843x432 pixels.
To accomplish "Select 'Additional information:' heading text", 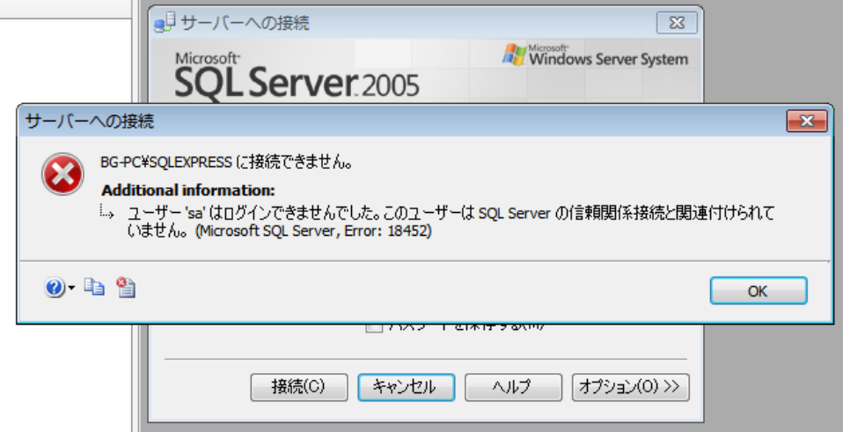I will pos(188,190).
